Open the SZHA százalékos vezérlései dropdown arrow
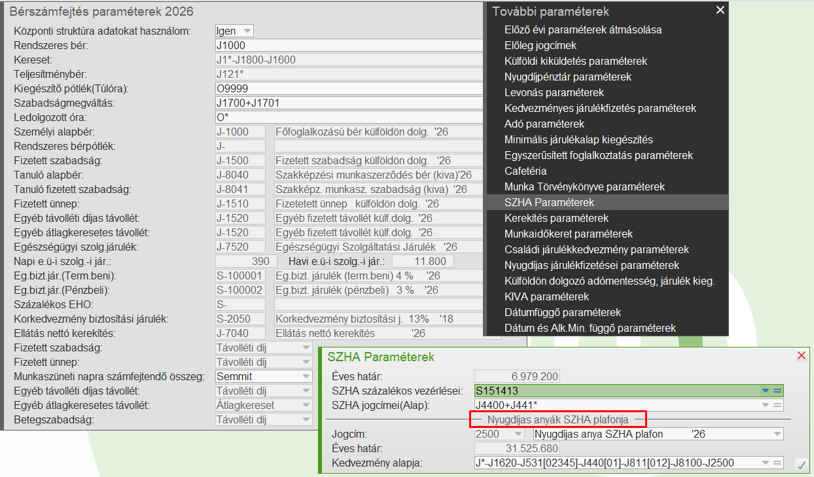The width and height of the screenshot is (814, 477). 766,391
